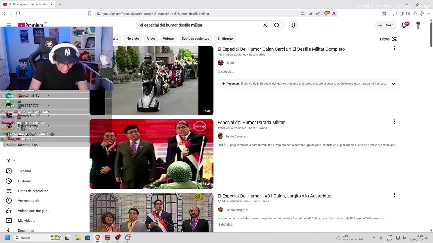Viewport: 433px width, 243px height.
Task: Open the browser zoom magnifier icon
Action: tap(310, 13)
